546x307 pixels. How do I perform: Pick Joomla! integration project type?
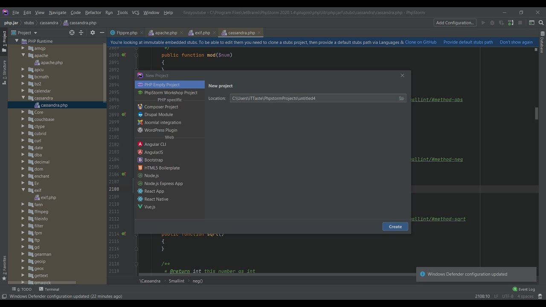pyautogui.click(x=170, y=122)
